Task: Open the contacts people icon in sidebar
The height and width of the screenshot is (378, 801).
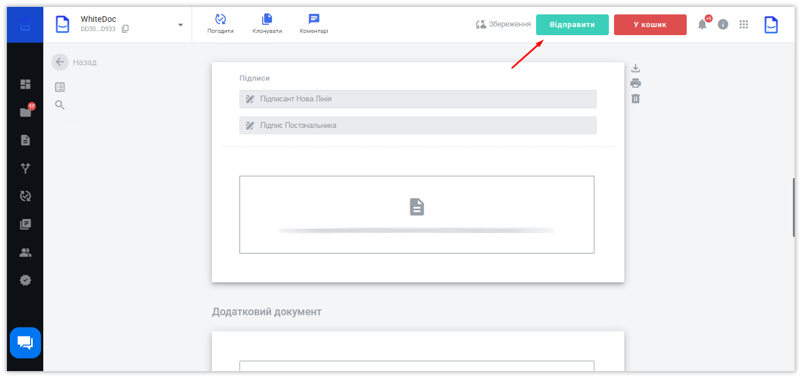Action: (25, 252)
